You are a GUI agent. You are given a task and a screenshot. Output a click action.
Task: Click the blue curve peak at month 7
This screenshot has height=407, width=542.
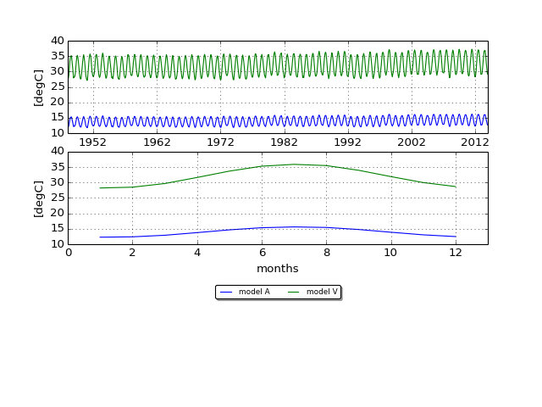tap(294, 227)
